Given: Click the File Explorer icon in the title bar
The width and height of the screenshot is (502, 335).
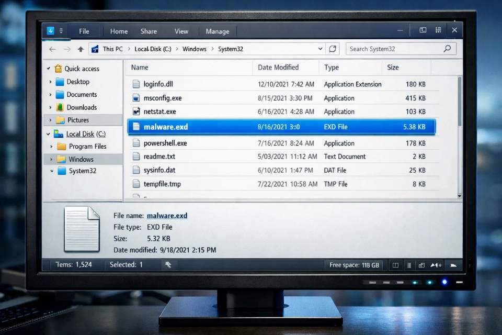Looking at the screenshot, I should [x=51, y=31].
